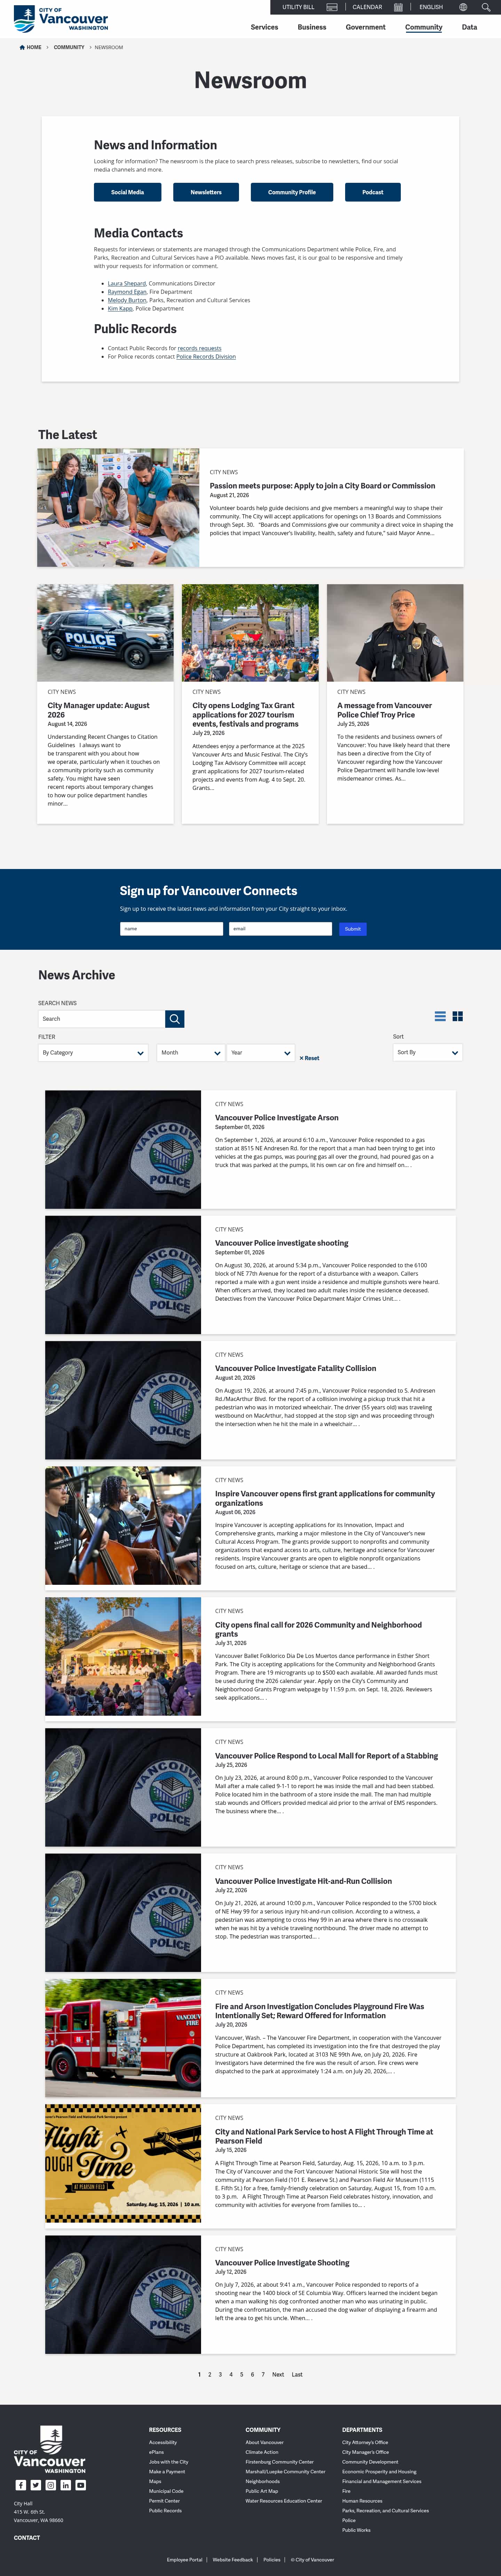Click the Home breadcrumb house icon

(x=22, y=47)
